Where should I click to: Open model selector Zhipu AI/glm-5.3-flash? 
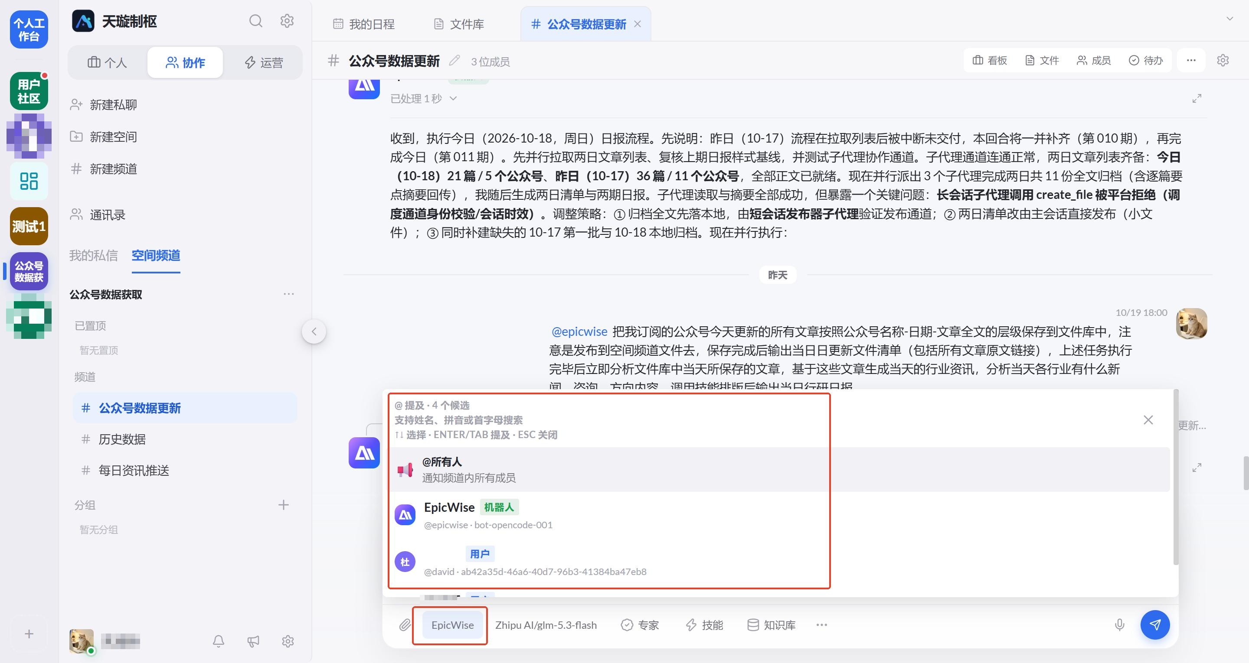546,625
